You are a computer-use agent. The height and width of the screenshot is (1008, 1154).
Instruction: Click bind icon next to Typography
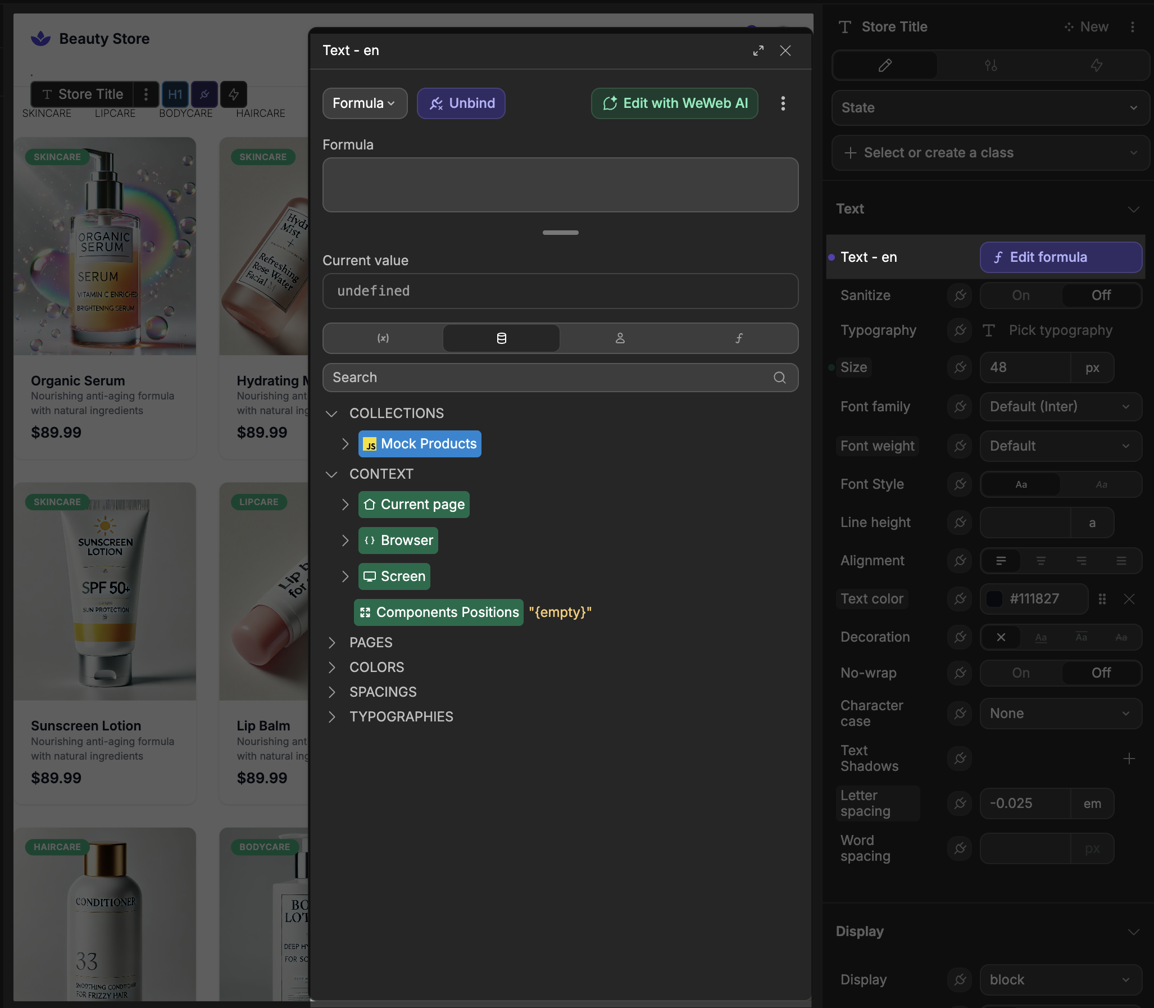(x=960, y=330)
